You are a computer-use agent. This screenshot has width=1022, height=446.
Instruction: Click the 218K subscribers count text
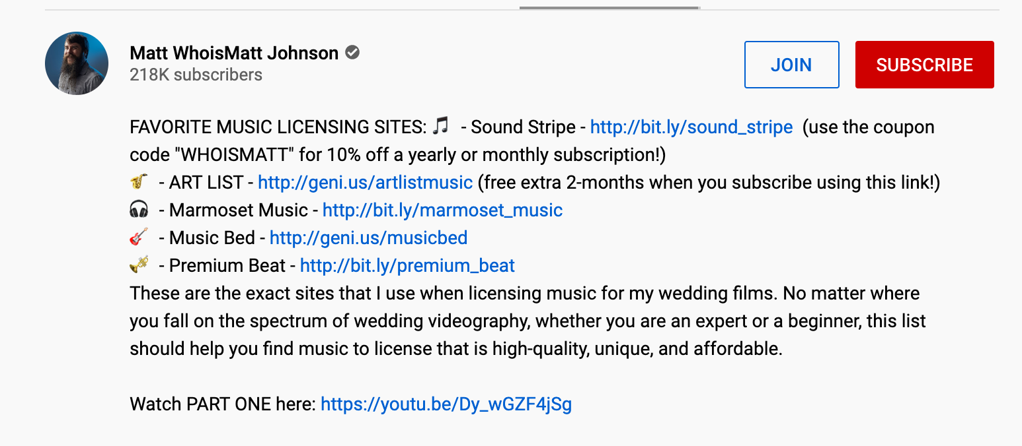196,75
